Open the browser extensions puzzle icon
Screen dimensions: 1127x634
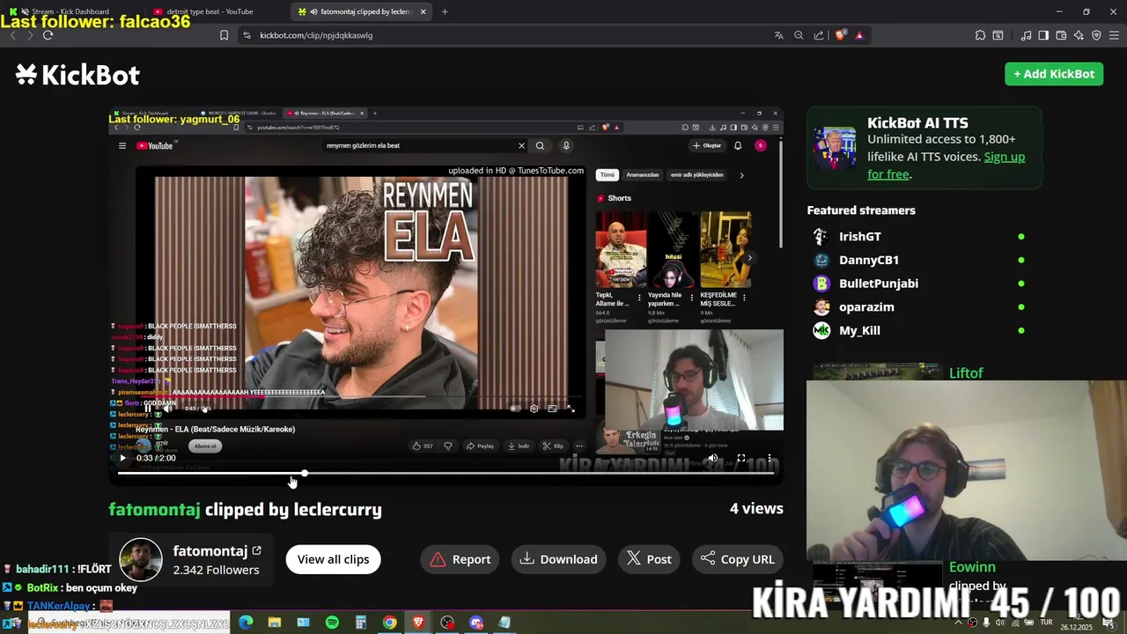[x=980, y=35]
